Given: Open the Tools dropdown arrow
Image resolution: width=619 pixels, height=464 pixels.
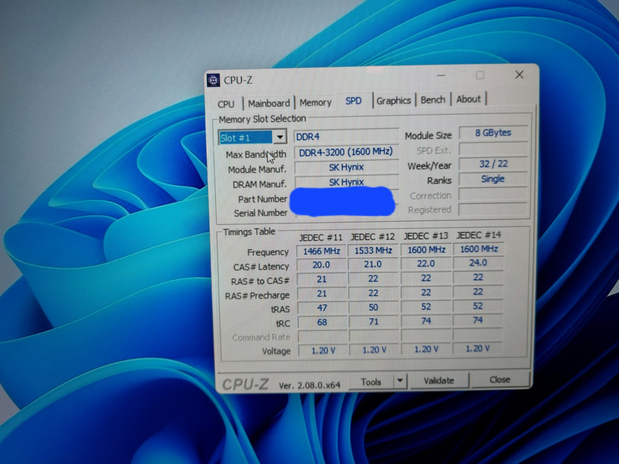Looking at the screenshot, I should pos(400,381).
